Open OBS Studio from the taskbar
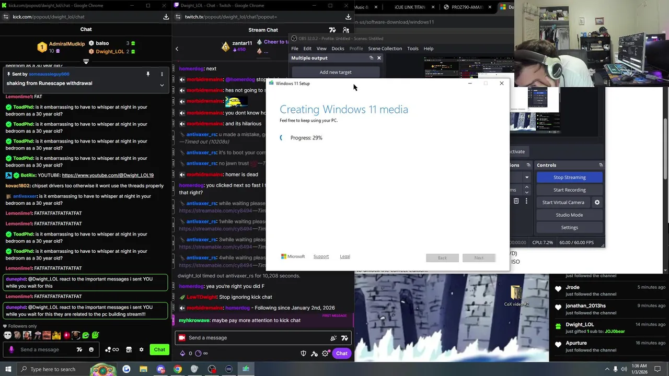This screenshot has height=376, width=669. click(212, 369)
